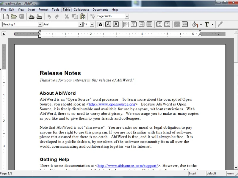Align text right
238x178 pixels.
142,24
